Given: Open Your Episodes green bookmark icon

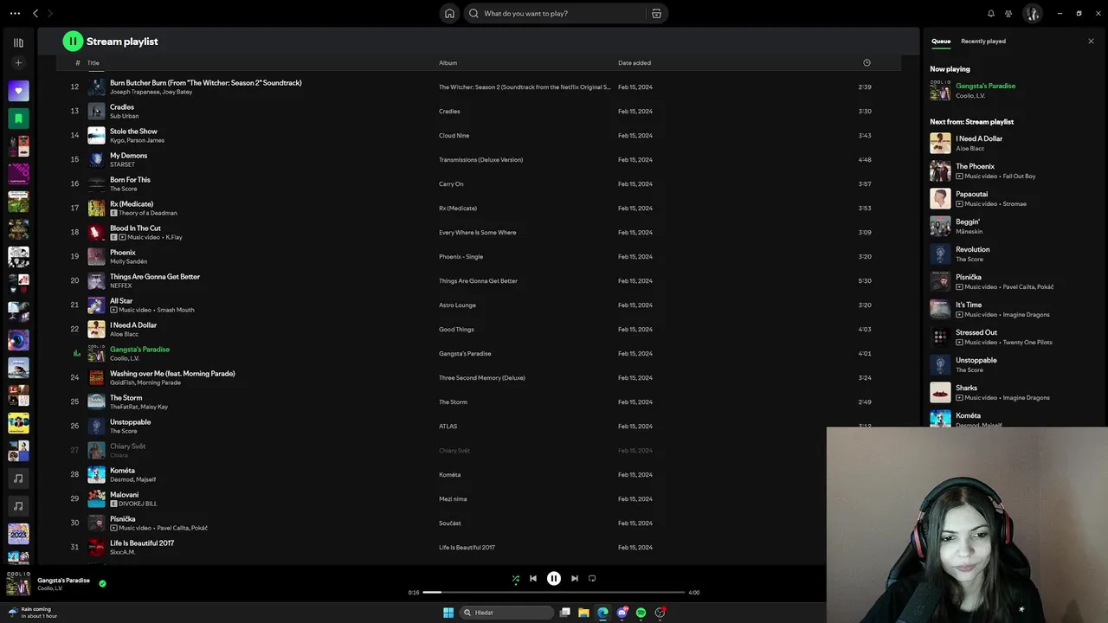Looking at the screenshot, I should click(x=18, y=118).
